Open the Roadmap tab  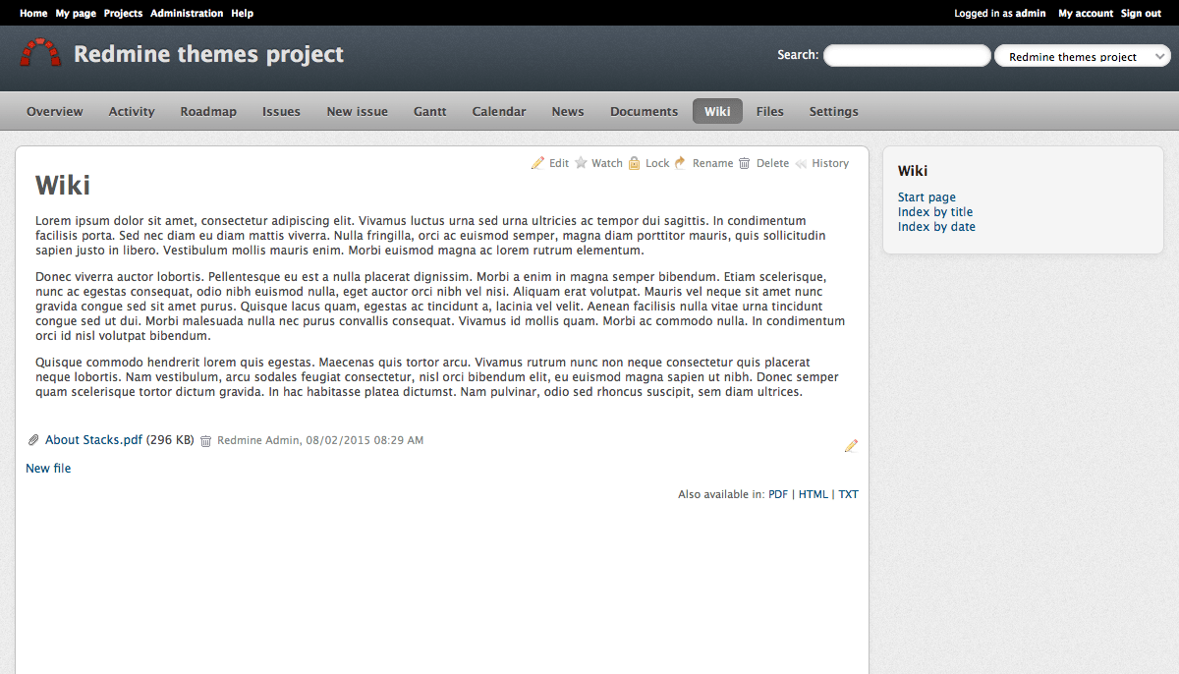[x=208, y=111]
